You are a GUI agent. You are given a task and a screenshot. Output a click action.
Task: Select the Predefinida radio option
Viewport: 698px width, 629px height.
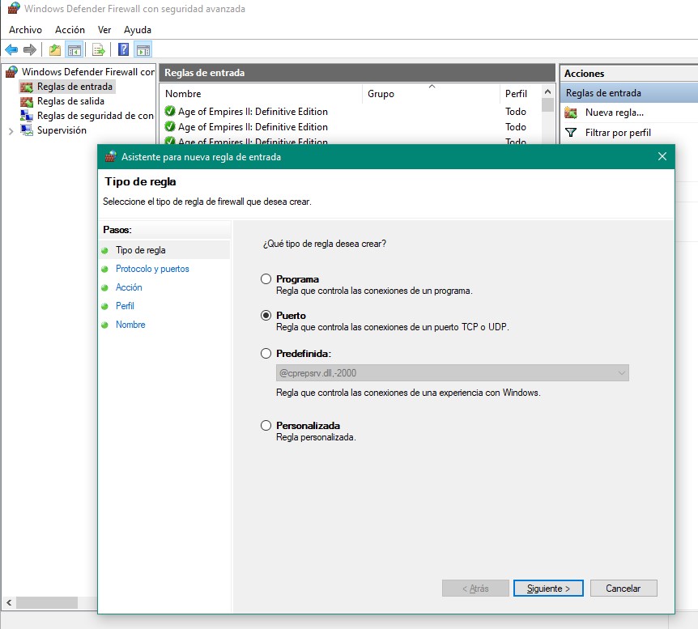(266, 354)
